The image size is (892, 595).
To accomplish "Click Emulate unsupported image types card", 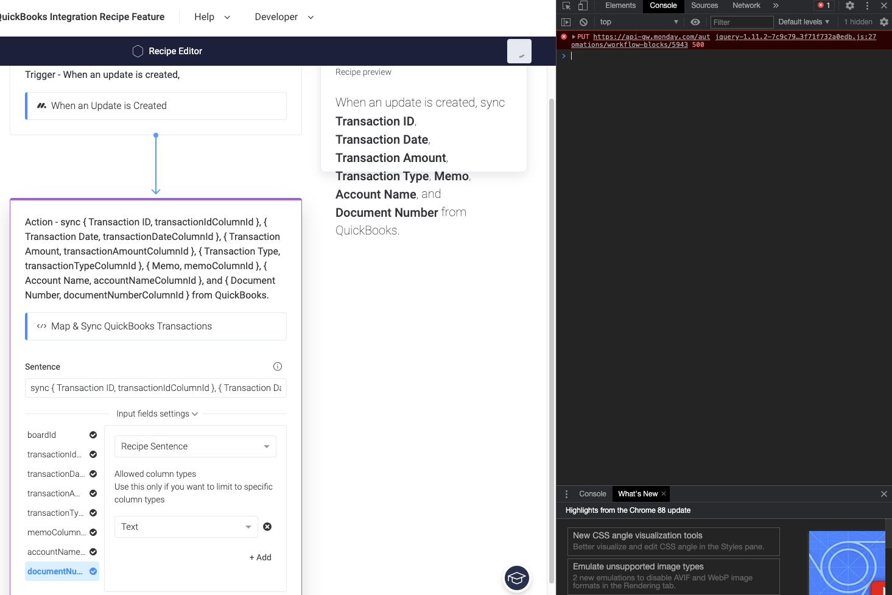I will point(673,577).
